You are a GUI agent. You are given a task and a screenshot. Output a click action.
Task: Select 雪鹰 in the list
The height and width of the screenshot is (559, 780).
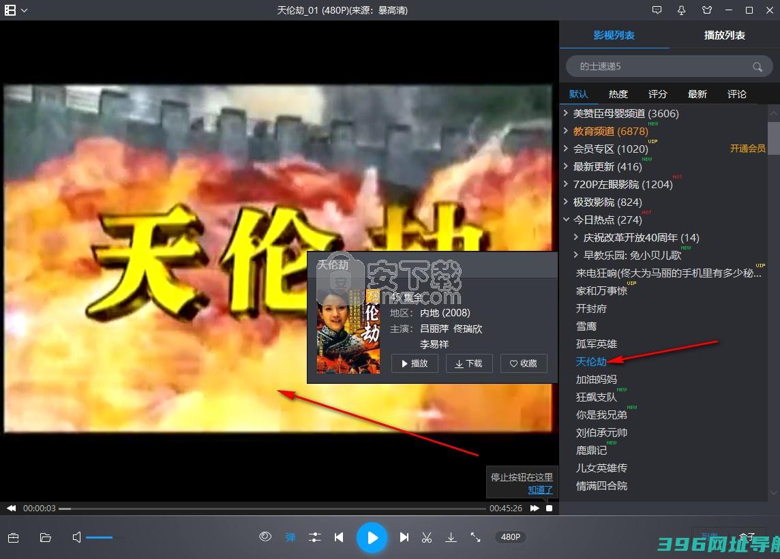click(x=586, y=327)
